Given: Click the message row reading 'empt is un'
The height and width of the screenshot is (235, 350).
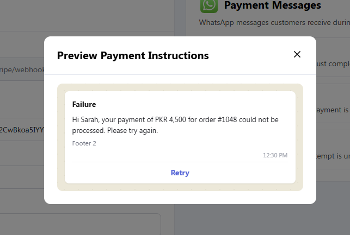Looking at the screenshot, I should (333, 156).
